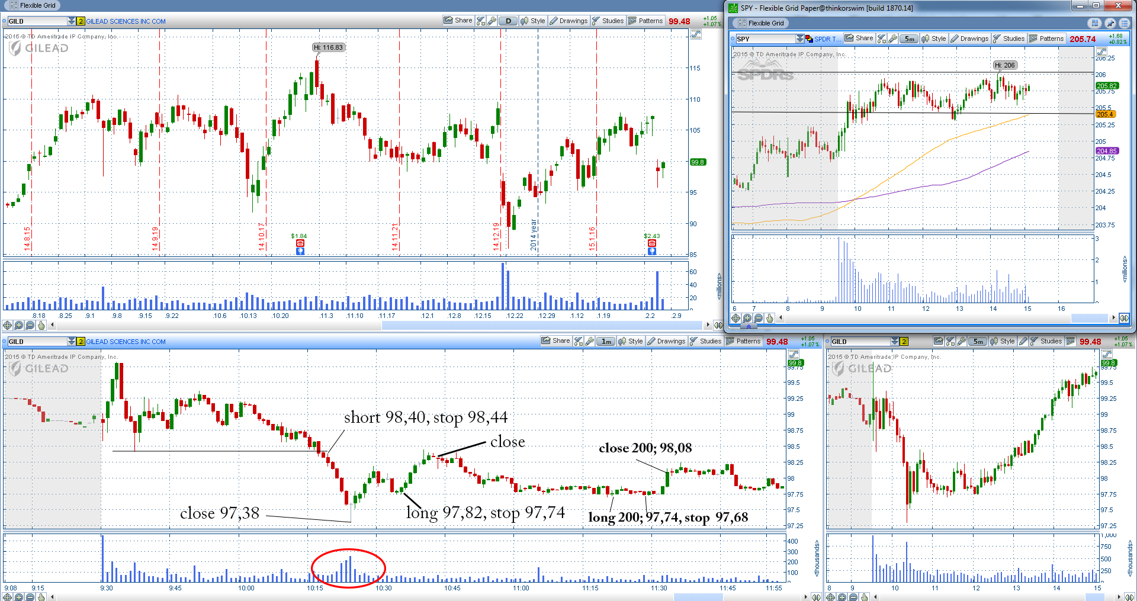Click the crosshair pan icon under the GILD daily chart
This screenshot has height=601, width=1137.
[8, 325]
